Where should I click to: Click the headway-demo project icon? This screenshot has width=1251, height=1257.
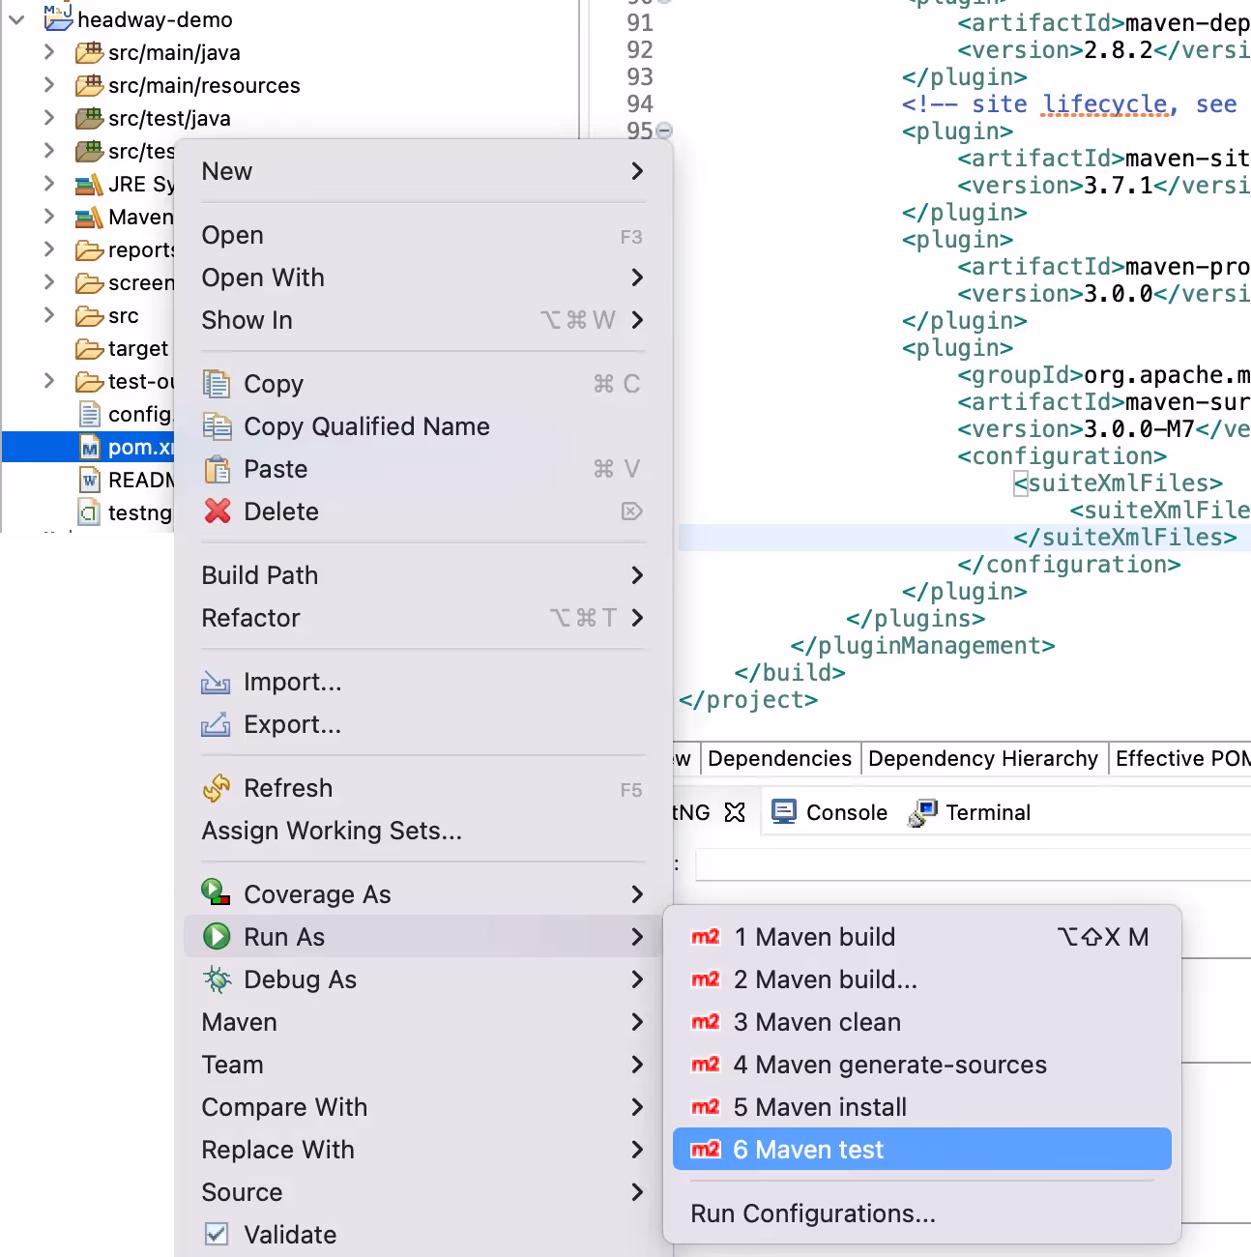(x=58, y=16)
